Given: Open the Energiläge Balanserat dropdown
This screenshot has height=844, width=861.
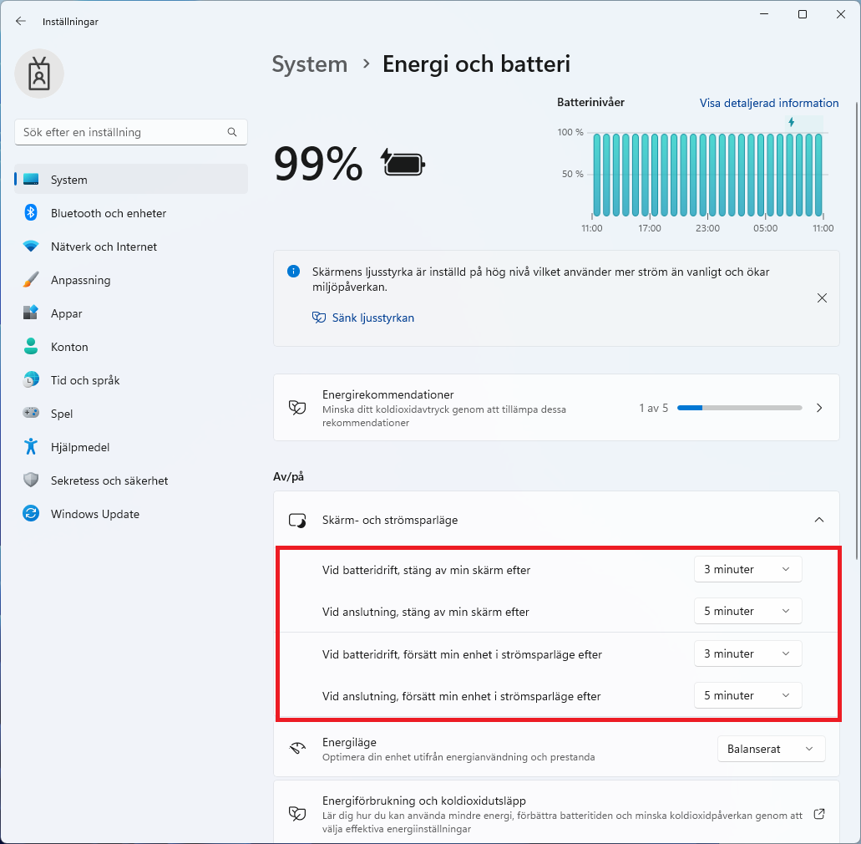Looking at the screenshot, I should 771,749.
